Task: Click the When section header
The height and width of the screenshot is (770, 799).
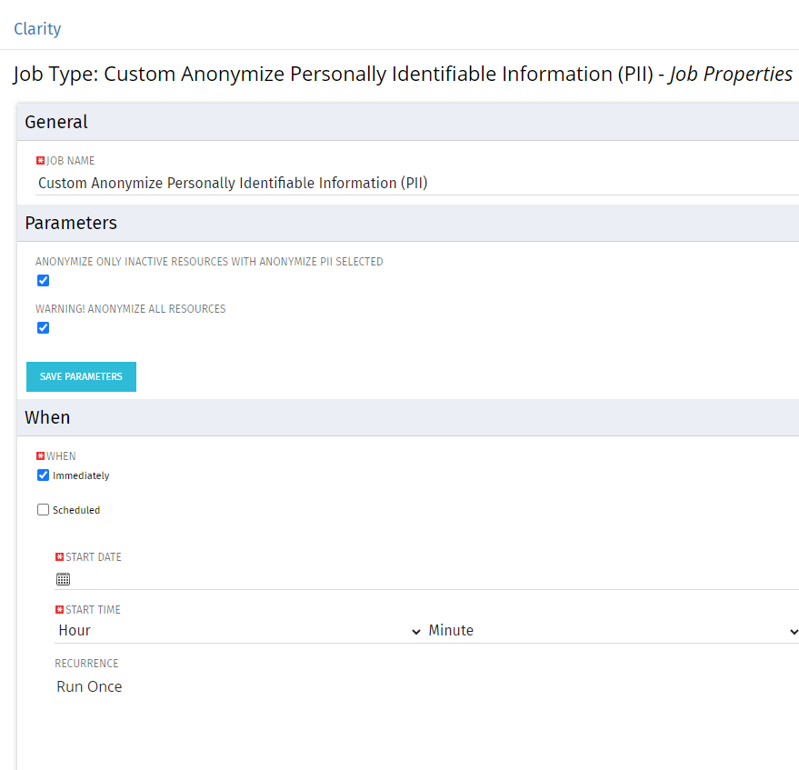Action: pyautogui.click(x=47, y=417)
